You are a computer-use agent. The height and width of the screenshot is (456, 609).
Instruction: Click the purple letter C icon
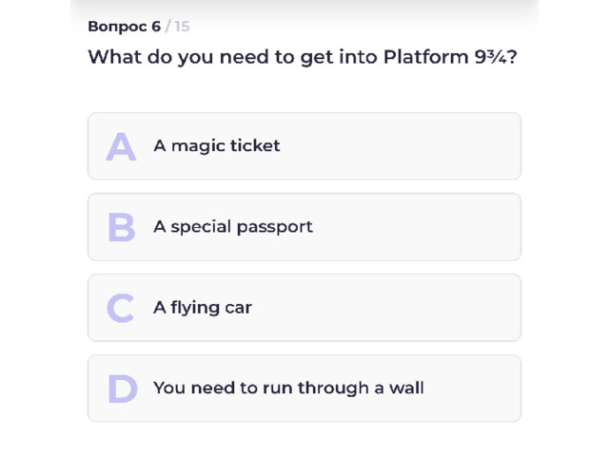[121, 308]
